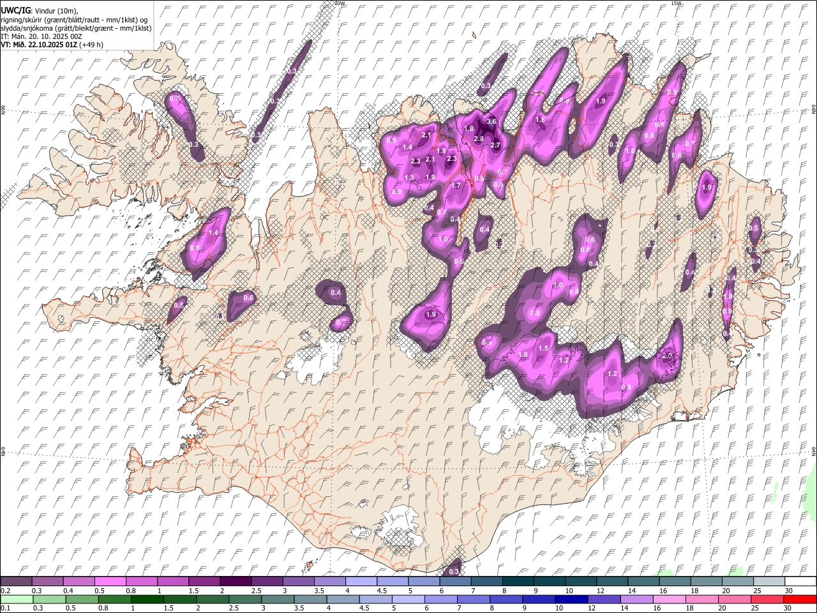This screenshot has width=817, height=613.
Task: Click the deep blue lower swatch between 10 and 12
Action: tap(571, 599)
